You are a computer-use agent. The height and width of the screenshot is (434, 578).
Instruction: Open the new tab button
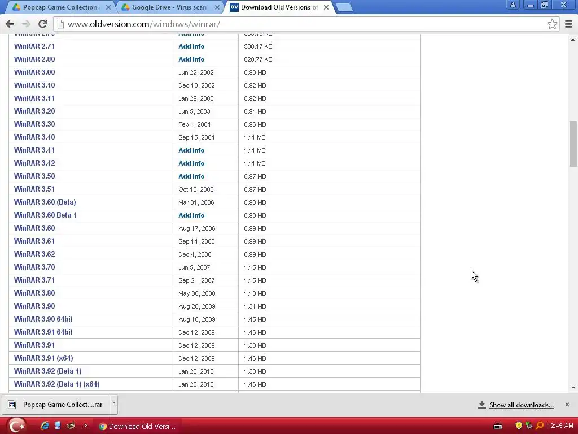point(345,7)
